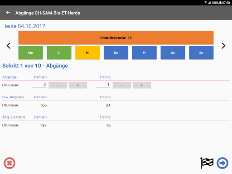This screenshot has height=174, width=232.
Task: Select the yellow Mi day tile
Action: click(x=87, y=53)
